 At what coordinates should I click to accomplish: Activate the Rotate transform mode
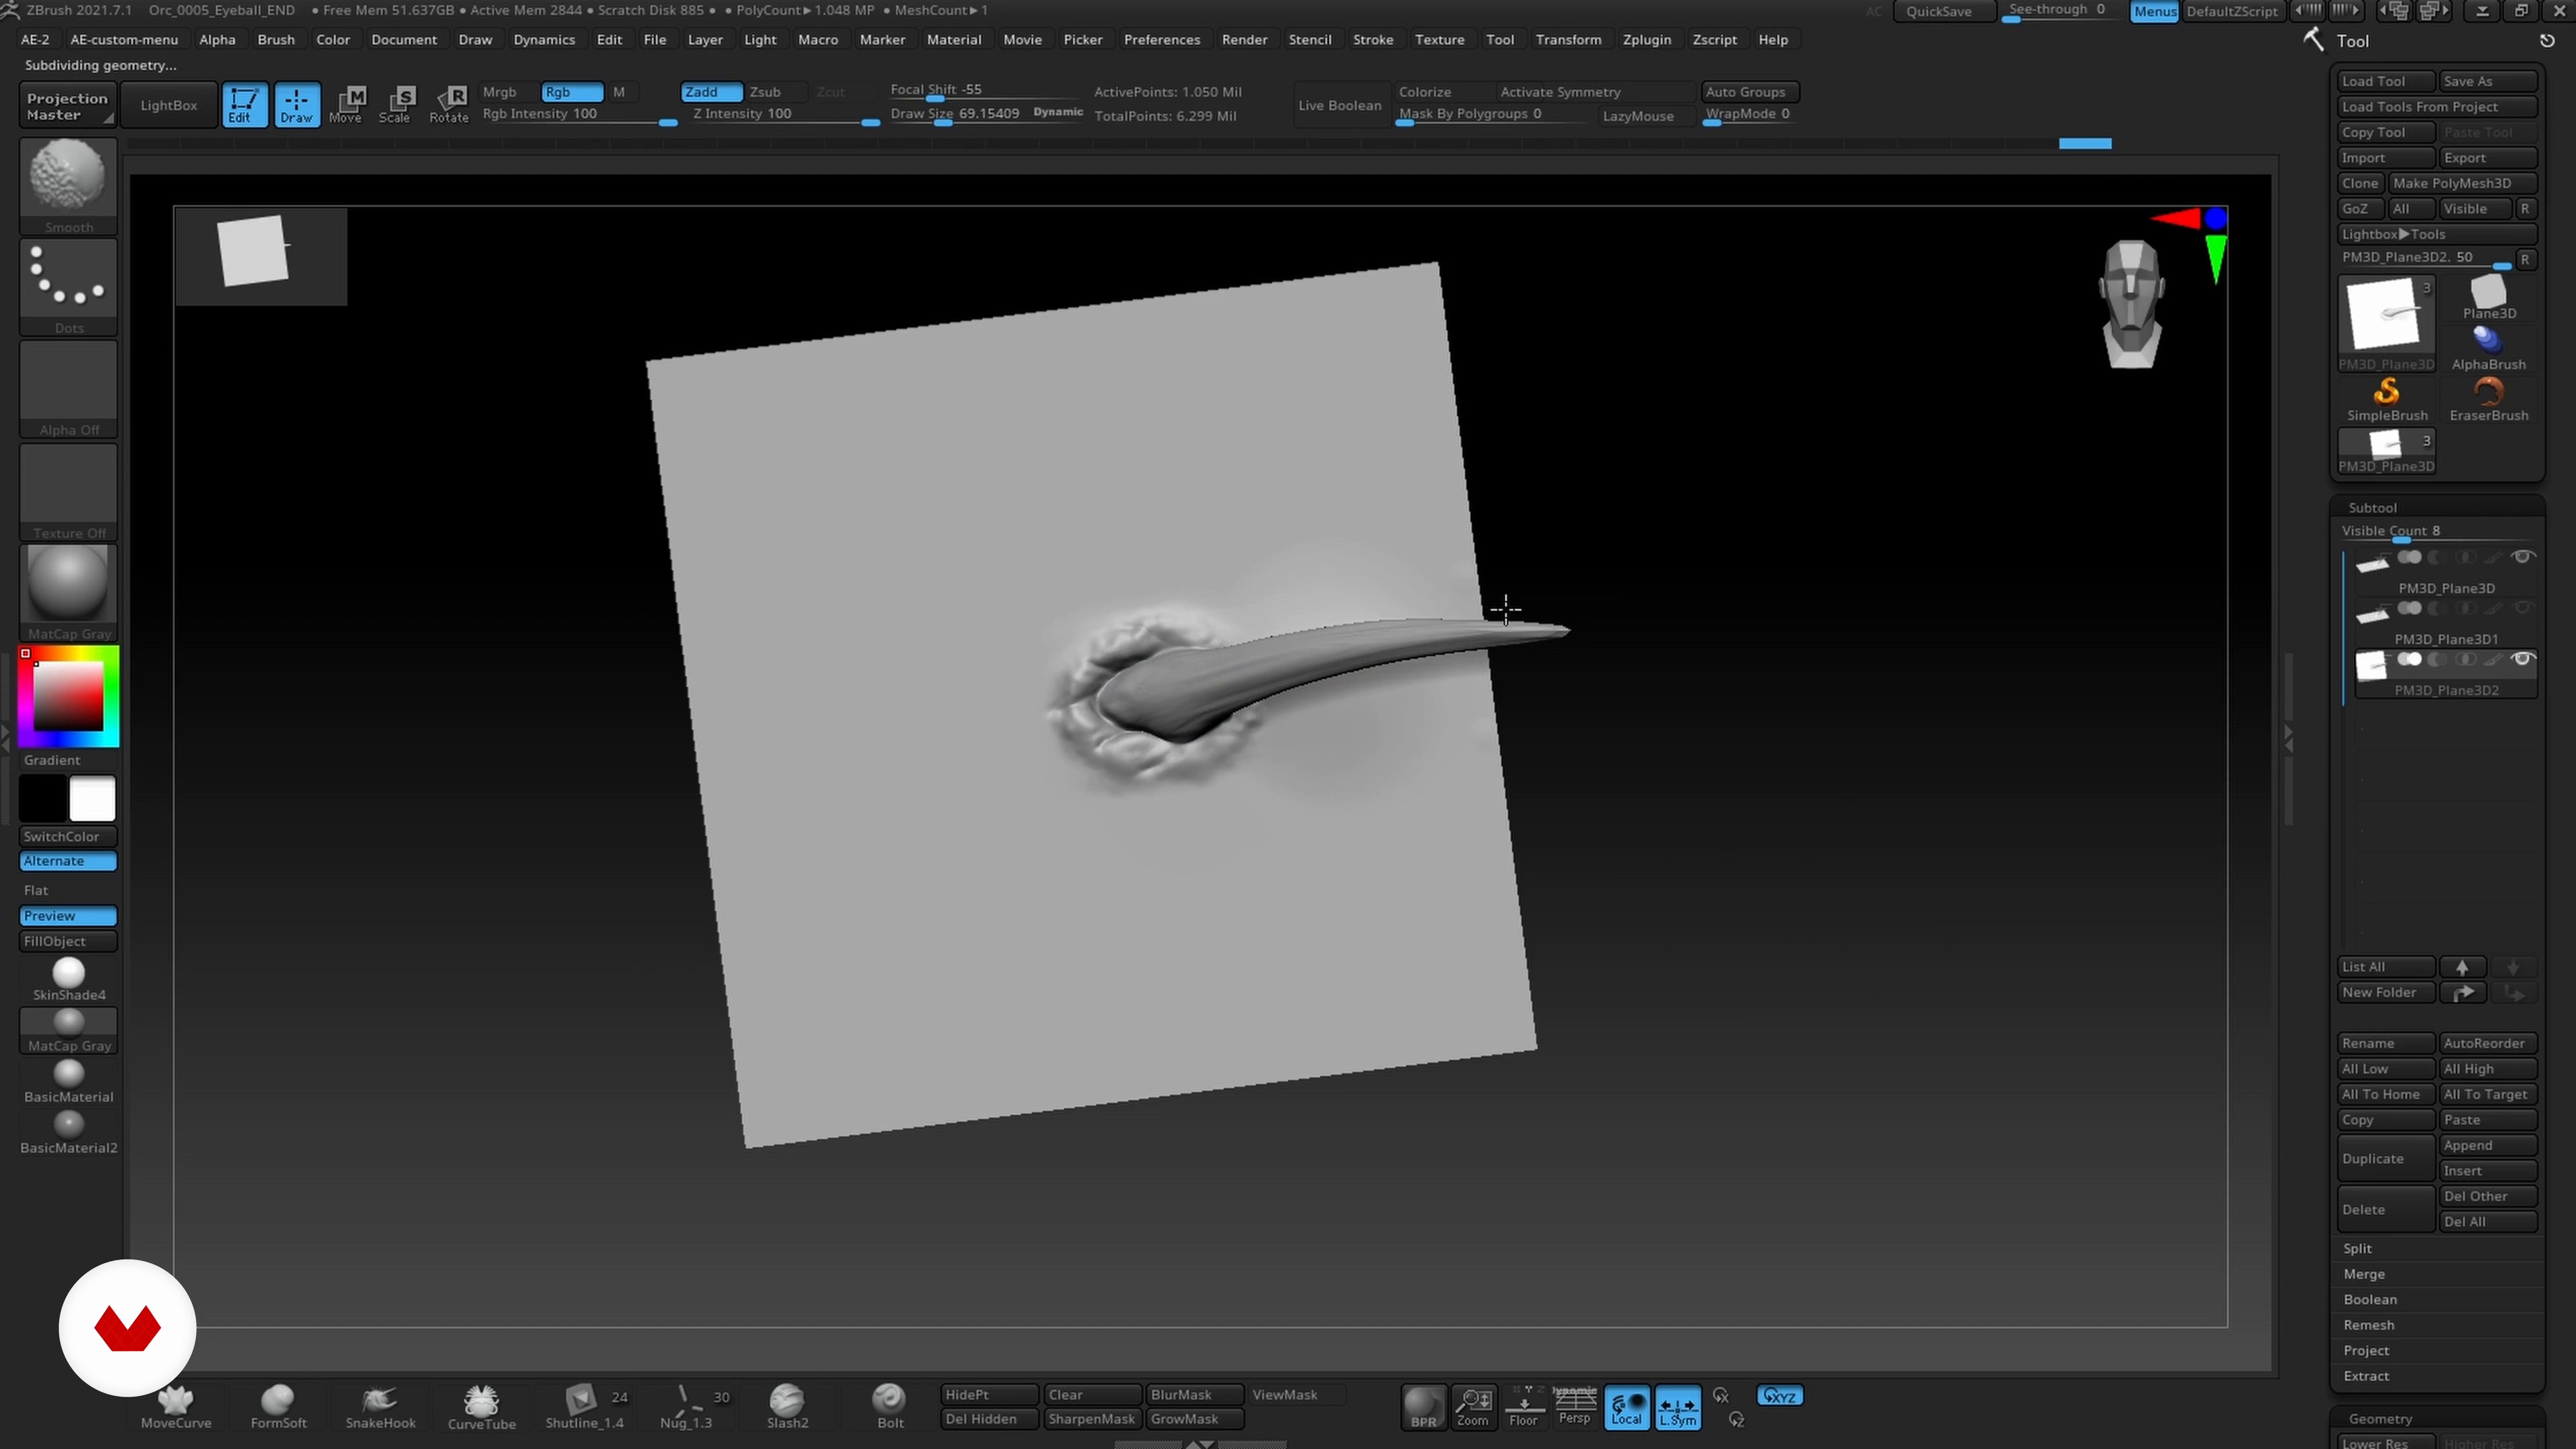point(449,104)
